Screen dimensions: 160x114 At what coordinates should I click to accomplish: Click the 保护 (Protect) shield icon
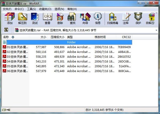pyautogui.click(x=138, y=18)
